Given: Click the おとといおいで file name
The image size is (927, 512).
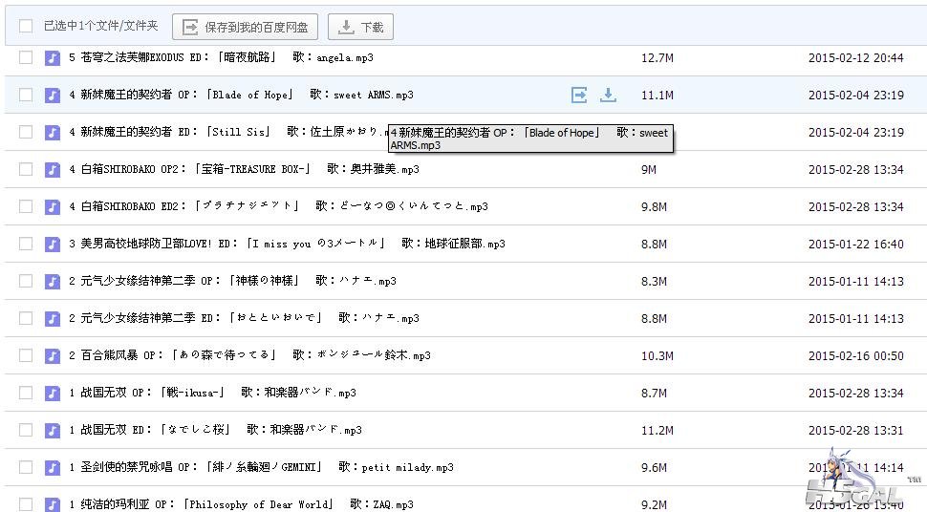Looking at the screenshot, I should pos(244,318).
